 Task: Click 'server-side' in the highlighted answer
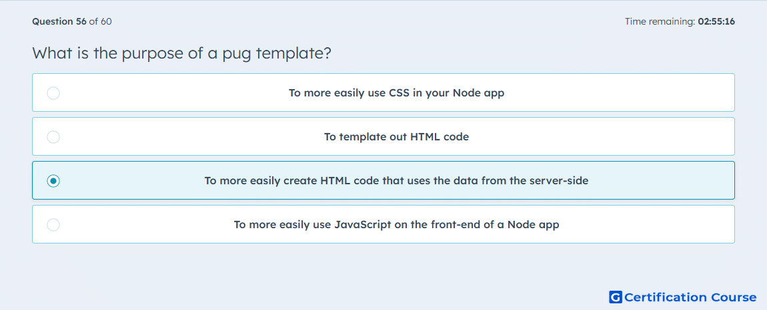tap(560, 181)
